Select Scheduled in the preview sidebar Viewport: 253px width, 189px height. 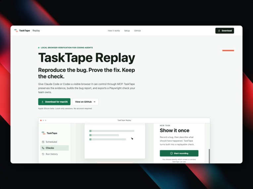coord(55,142)
